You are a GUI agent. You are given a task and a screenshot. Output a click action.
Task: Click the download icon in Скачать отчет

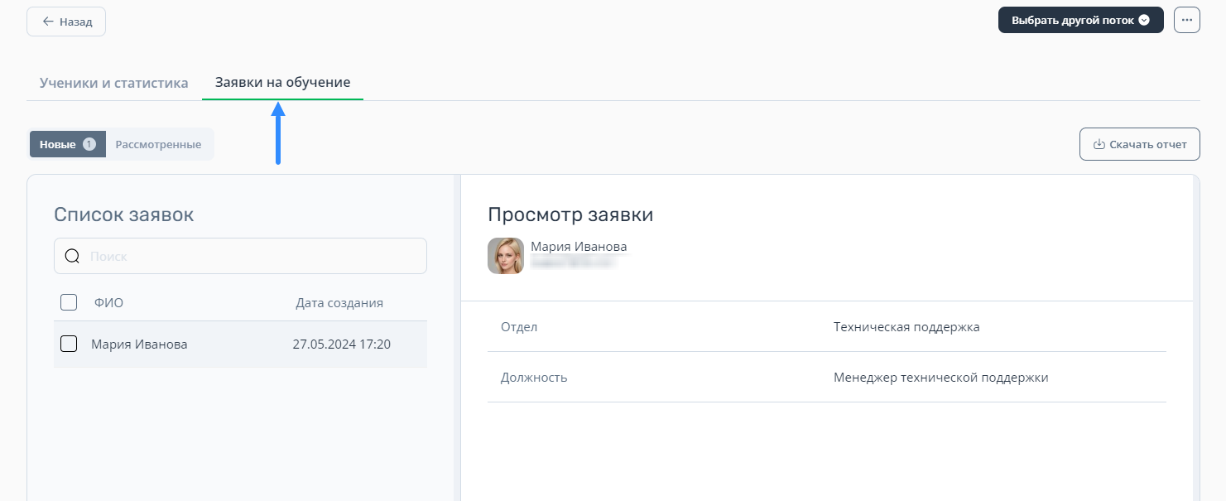1099,144
